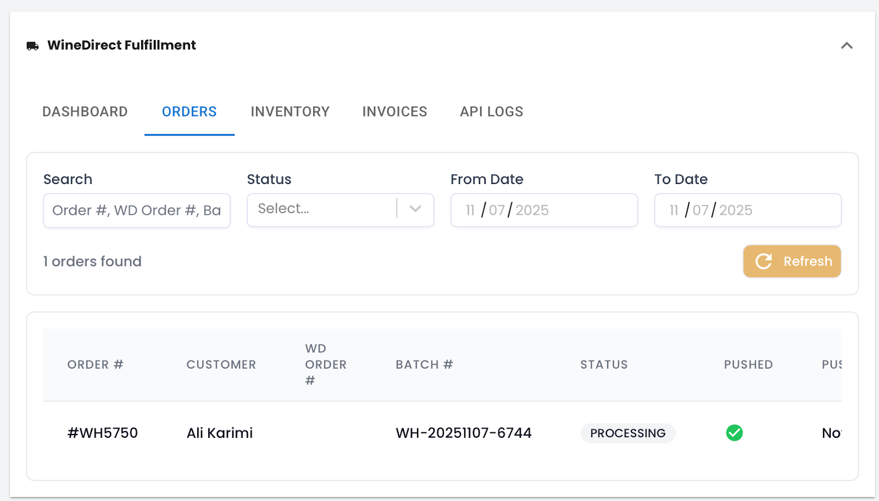Viewport: 879px width, 501px height.
Task: Select the Orders tab
Action: click(189, 112)
